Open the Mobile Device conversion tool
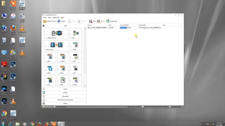The width and height of the screenshot is (225, 126). pyautogui.click(x=56, y=34)
